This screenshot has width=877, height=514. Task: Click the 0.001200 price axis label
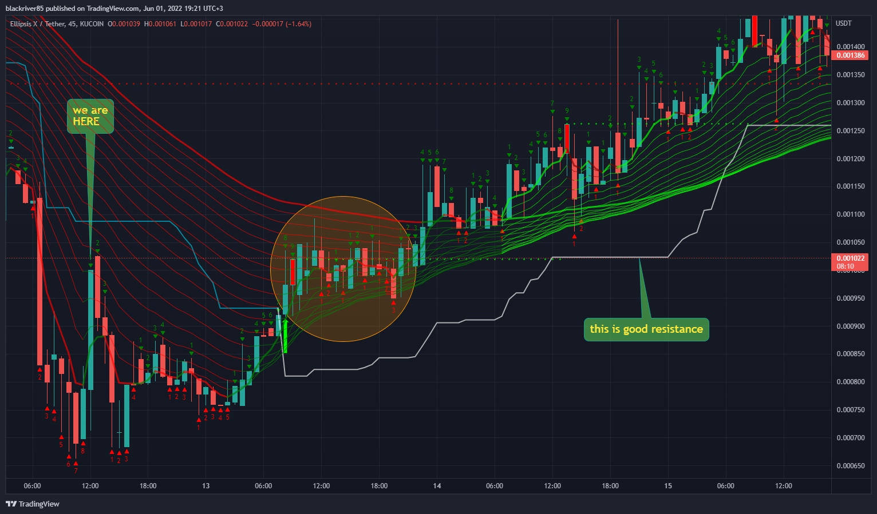pyautogui.click(x=851, y=159)
